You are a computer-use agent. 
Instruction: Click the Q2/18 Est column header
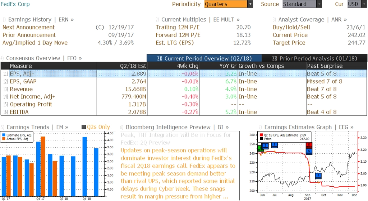click(x=121, y=66)
